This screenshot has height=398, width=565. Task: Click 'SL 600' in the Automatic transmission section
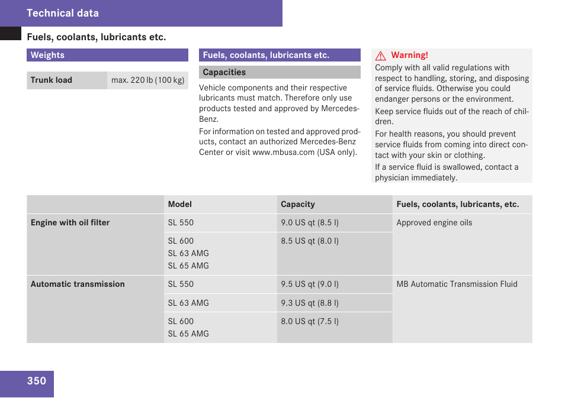pos(181,321)
